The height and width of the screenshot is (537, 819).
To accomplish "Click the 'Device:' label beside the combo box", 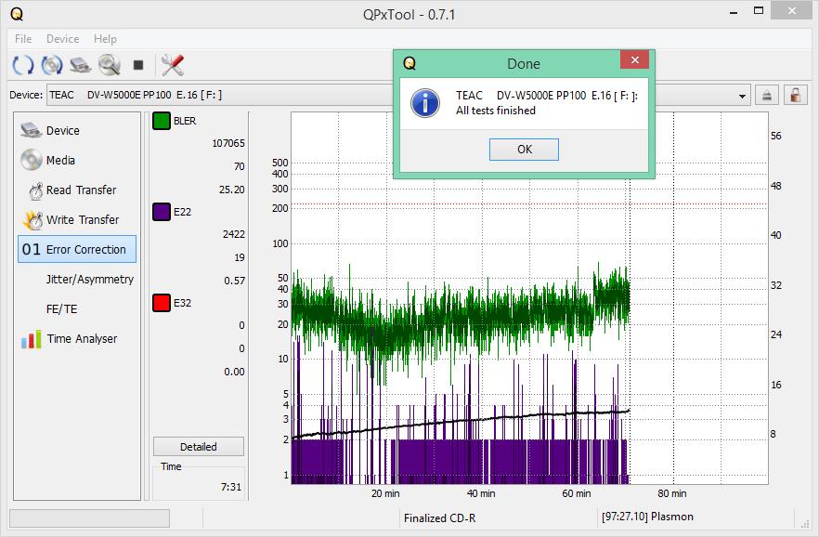I will pyautogui.click(x=26, y=95).
